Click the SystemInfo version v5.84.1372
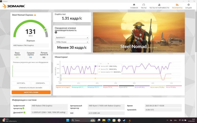The image size is (197, 123). pyautogui.click(x=163, y=110)
